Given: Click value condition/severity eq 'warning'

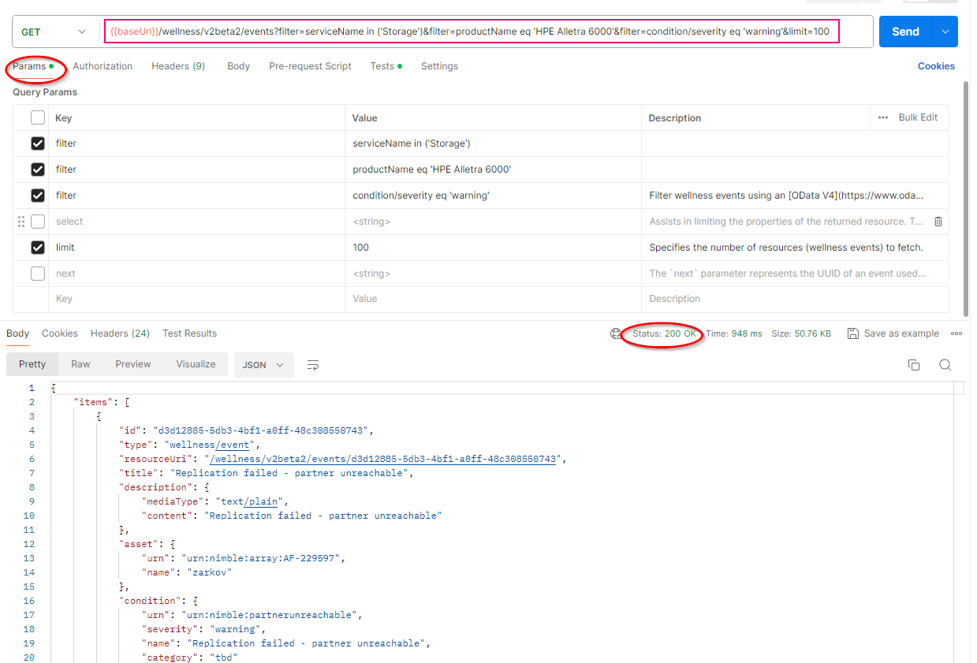Looking at the screenshot, I should click(421, 196).
